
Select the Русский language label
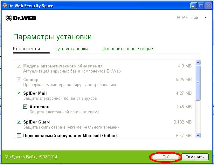pos(190,17)
